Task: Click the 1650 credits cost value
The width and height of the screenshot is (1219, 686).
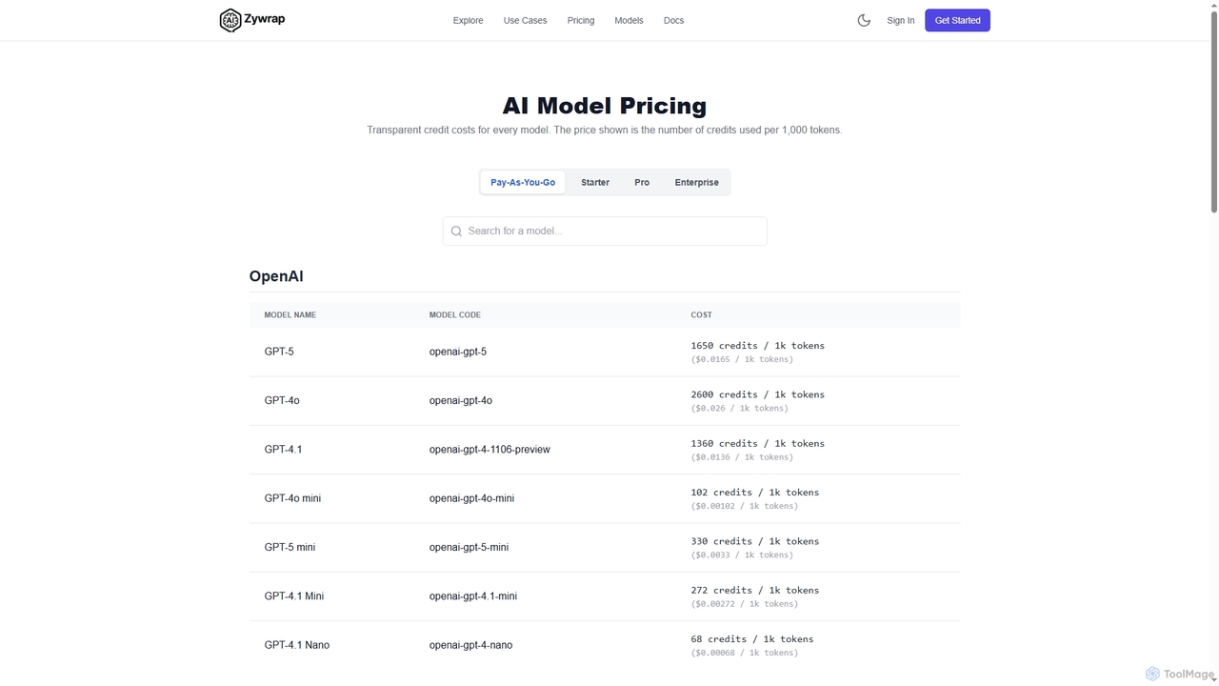Action: click(758, 346)
